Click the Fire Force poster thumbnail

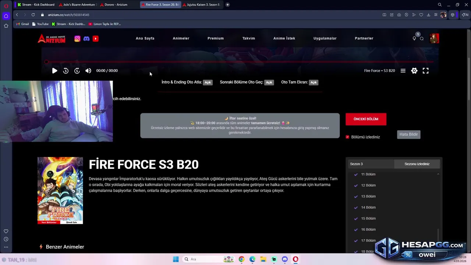coord(60,191)
